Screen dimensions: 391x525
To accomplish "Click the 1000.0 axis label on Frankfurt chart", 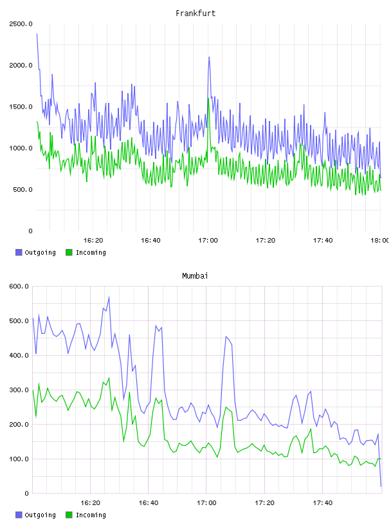I will [21, 149].
